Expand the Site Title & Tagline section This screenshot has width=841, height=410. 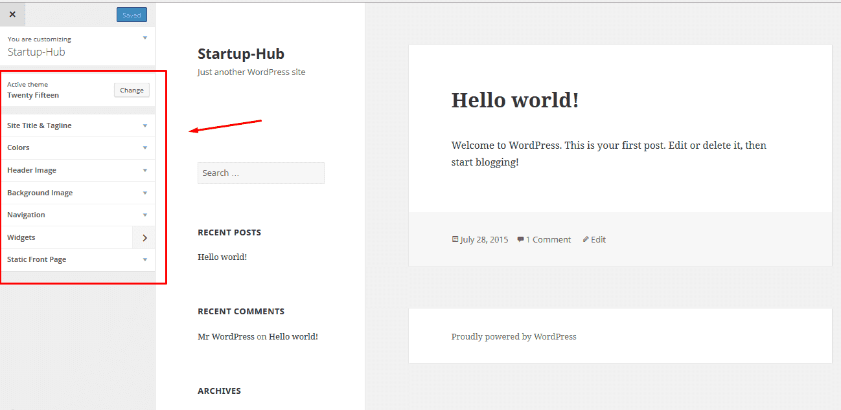pos(78,125)
